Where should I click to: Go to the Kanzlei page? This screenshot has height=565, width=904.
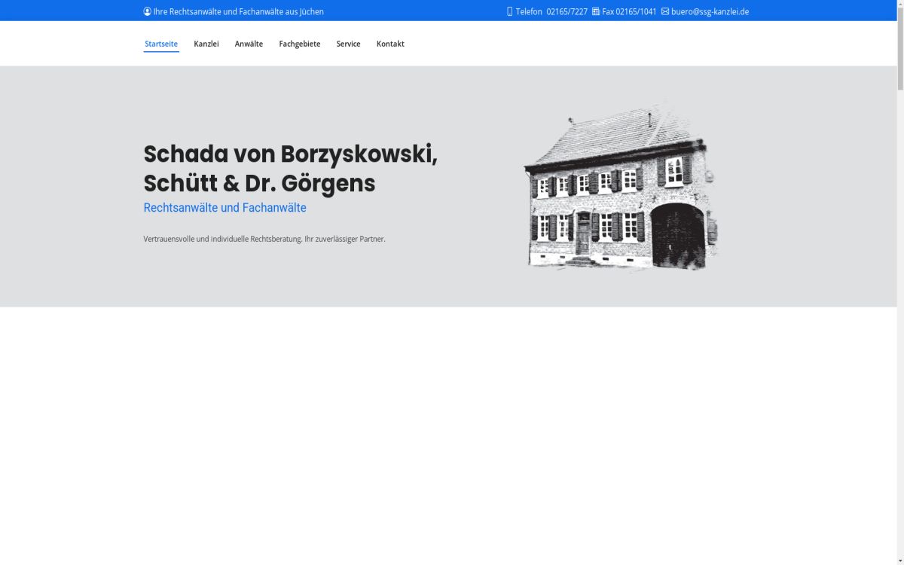click(206, 44)
